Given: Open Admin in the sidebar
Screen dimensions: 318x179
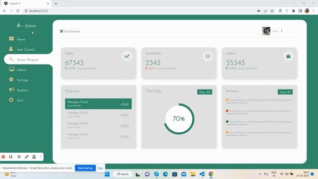Looking at the screenshot, I should point(21,70).
